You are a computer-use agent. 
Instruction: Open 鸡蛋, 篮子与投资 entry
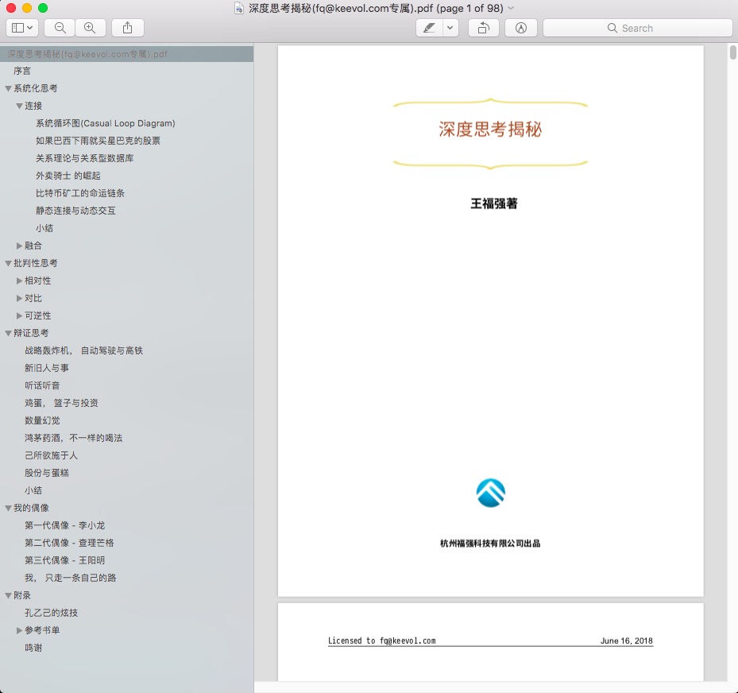tap(61, 402)
